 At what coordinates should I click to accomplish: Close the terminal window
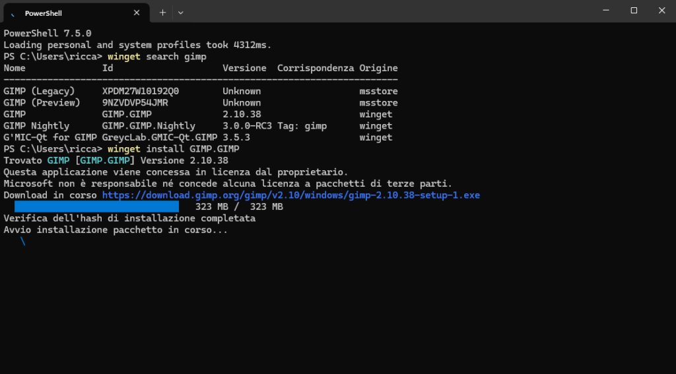tap(661, 11)
